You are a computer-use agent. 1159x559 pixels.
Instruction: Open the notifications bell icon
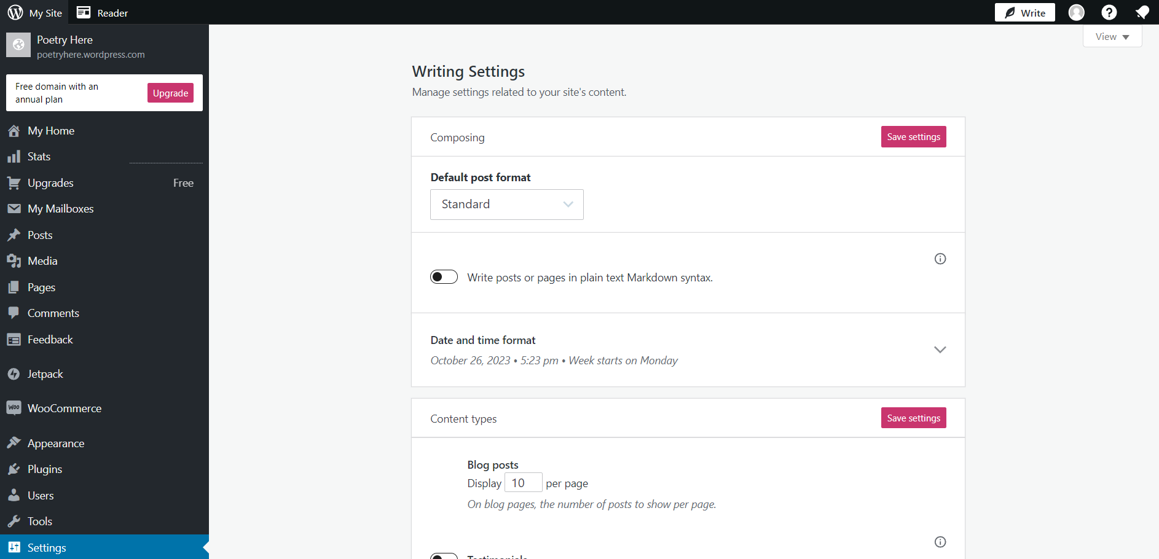[x=1142, y=12]
